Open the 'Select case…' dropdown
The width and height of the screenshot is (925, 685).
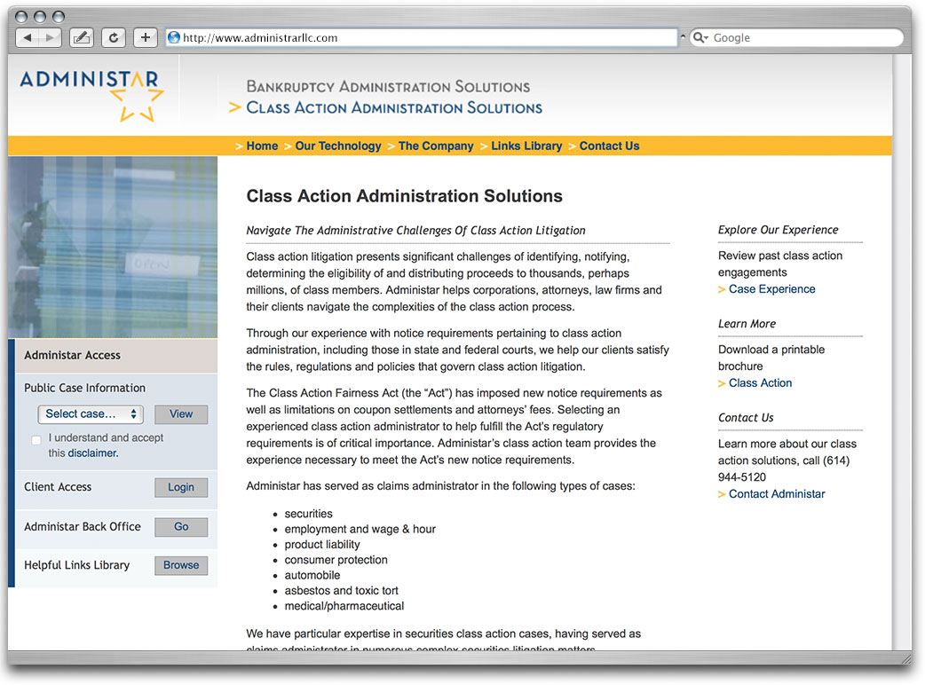coord(91,413)
